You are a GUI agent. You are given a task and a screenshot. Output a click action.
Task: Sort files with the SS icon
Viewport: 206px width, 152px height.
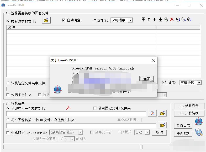[x=189, y=20]
